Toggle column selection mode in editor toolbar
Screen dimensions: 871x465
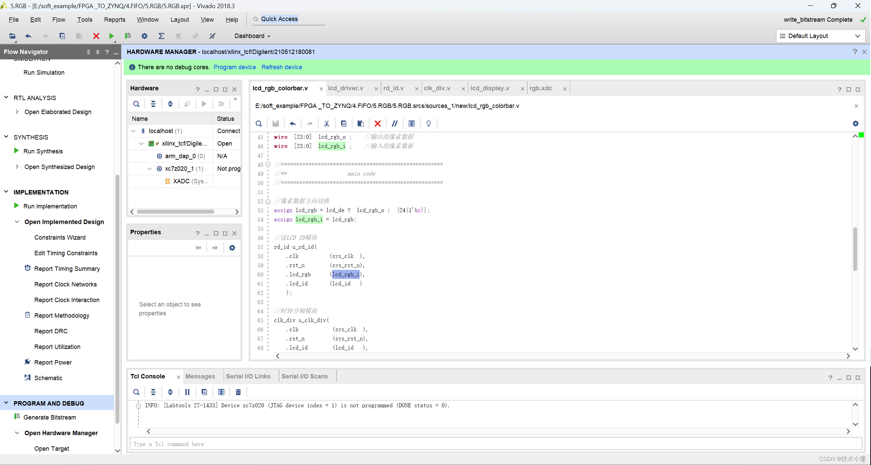(x=412, y=124)
